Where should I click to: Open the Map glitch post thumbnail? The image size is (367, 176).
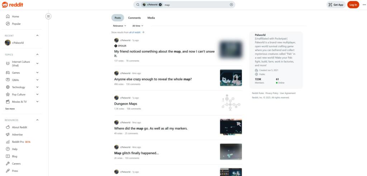231,152
